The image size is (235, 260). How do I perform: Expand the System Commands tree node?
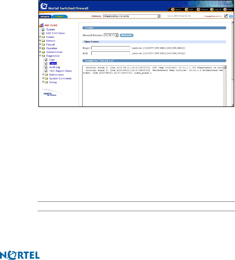[43, 78]
